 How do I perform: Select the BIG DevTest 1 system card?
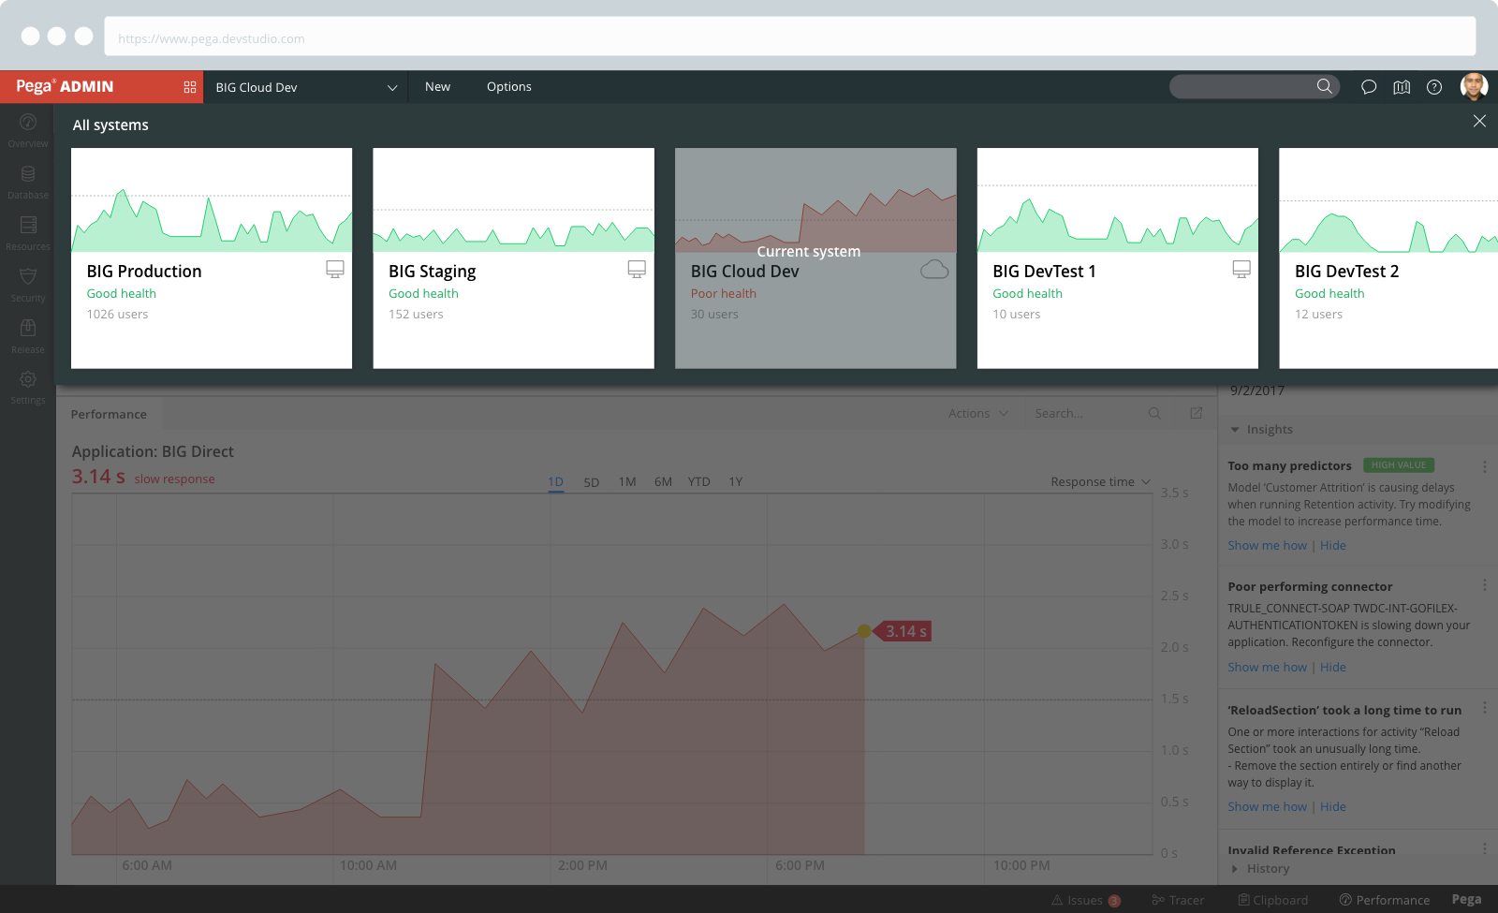[x=1118, y=258]
